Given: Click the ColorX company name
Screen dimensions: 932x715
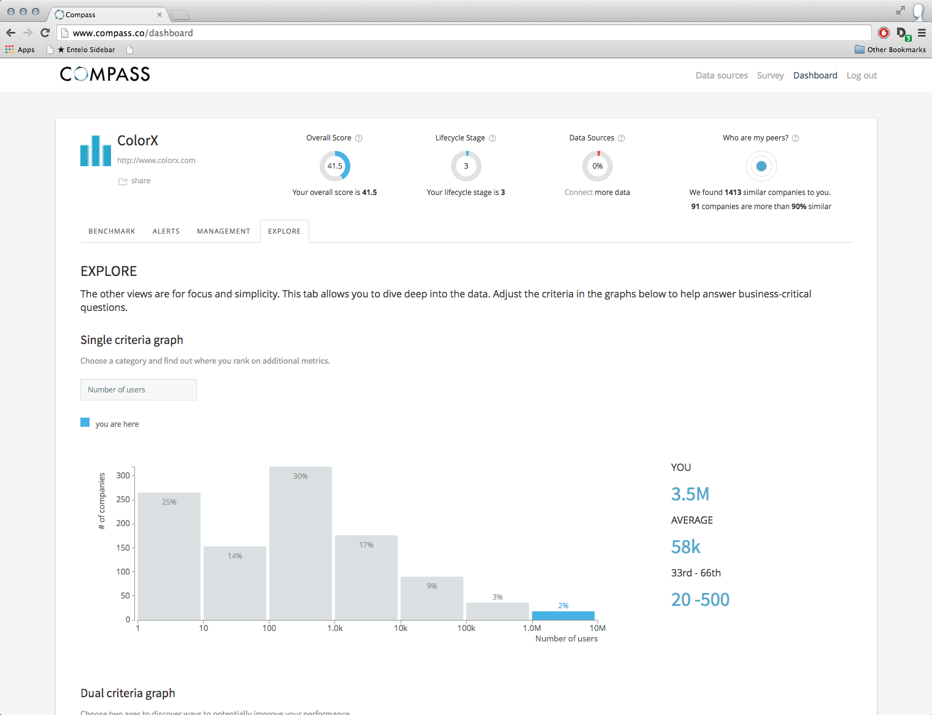Looking at the screenshot, I should [x=138, y=141].
